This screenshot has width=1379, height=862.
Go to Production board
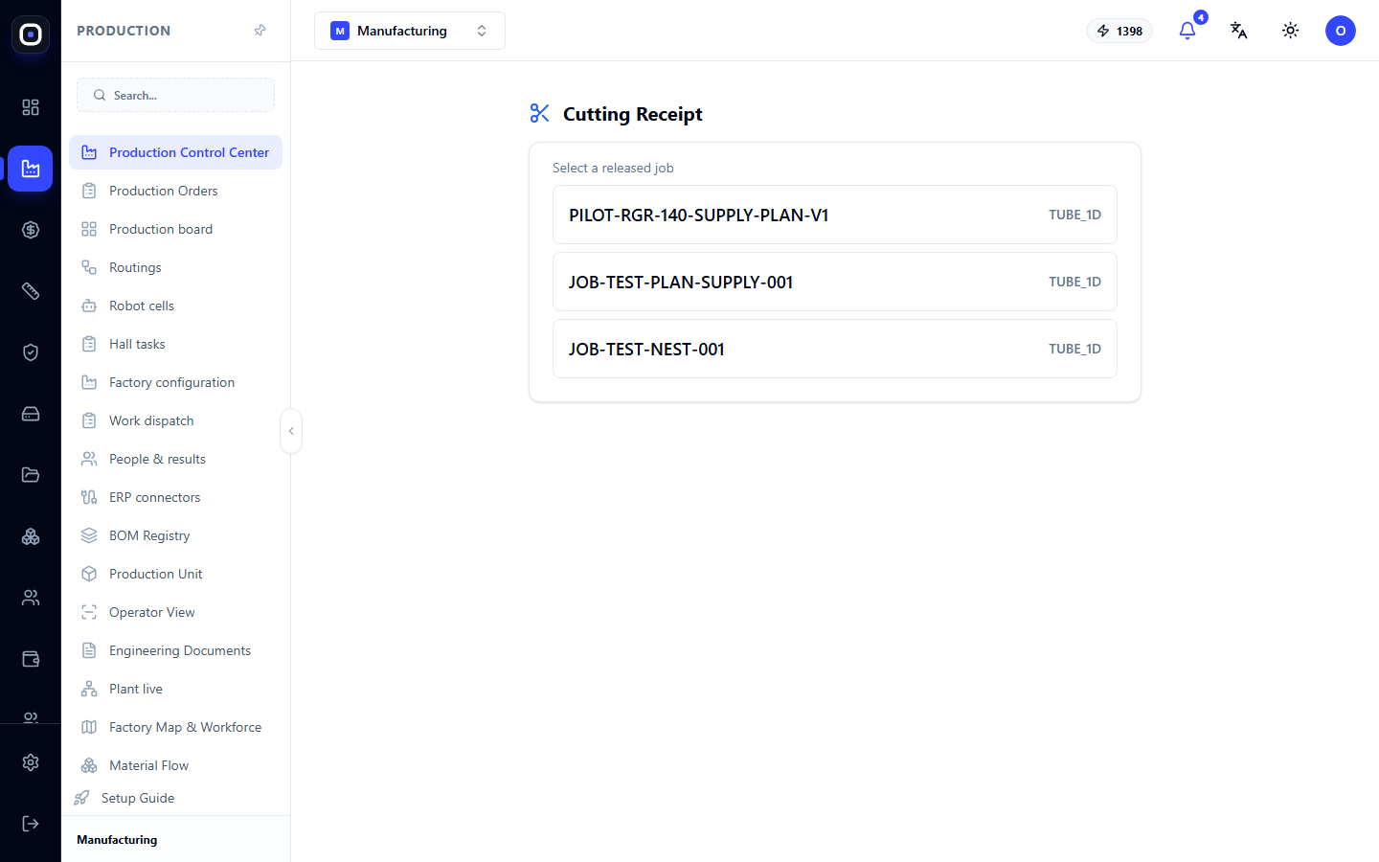pos(175,229)
